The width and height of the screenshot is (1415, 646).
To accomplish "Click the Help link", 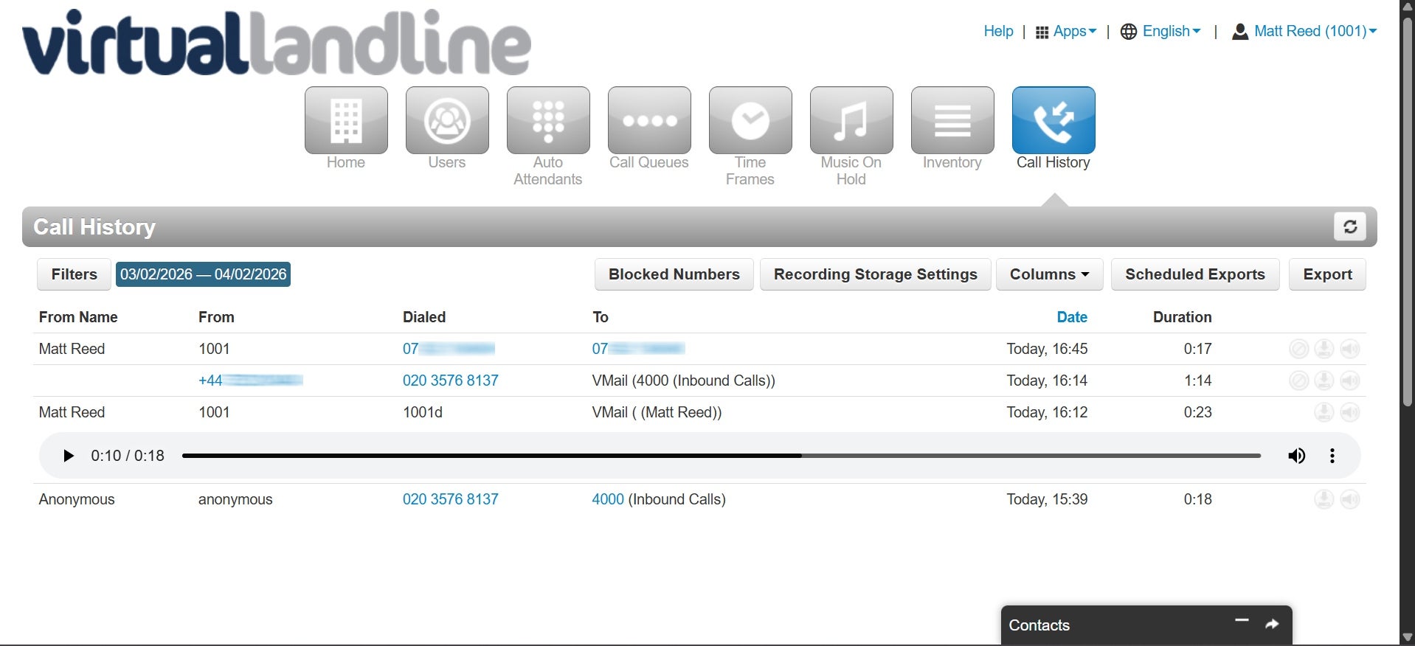I will (998, 31).
